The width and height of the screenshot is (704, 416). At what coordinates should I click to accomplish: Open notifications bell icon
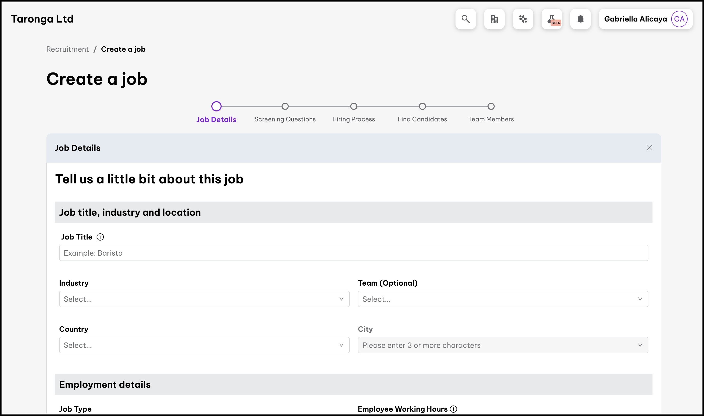(580, 19)
